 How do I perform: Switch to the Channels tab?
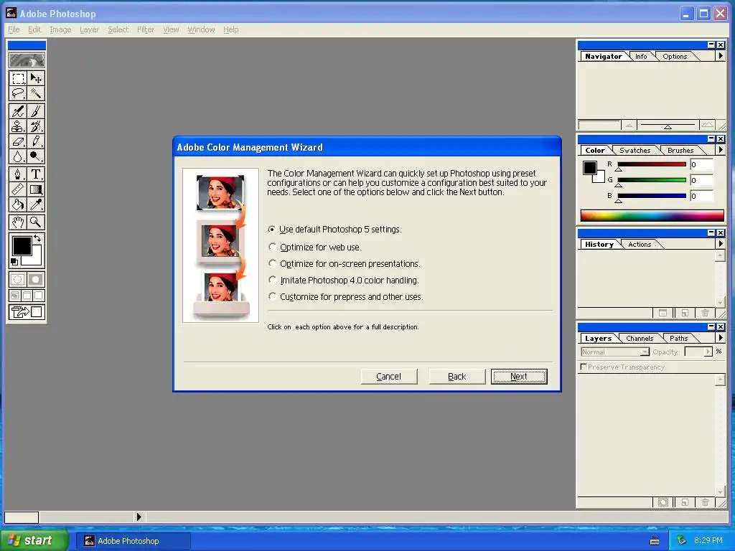[x=640, y=339]
